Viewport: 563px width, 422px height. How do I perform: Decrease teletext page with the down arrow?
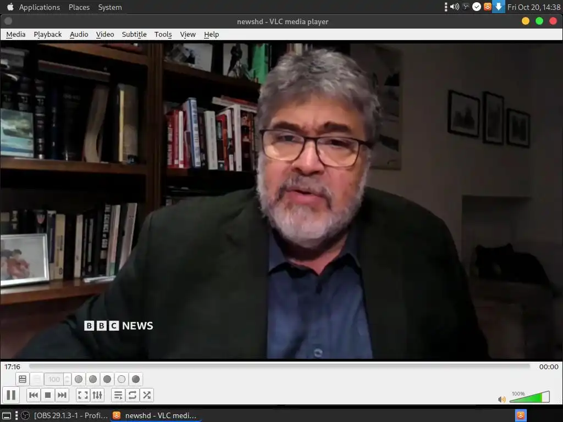click(x=67, y=382)
